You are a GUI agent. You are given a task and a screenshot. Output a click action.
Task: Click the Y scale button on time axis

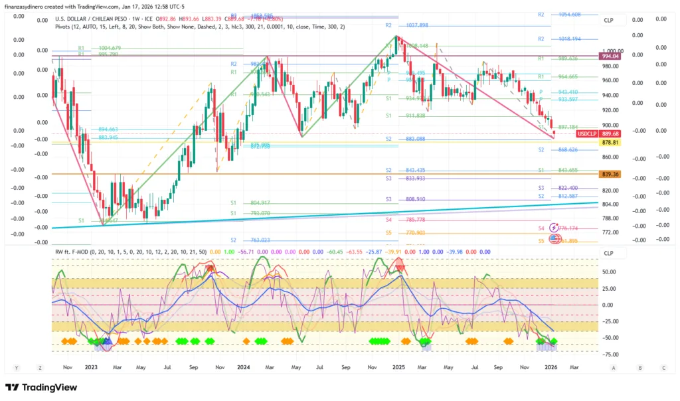pyautogui.click(x=15, y=367)
